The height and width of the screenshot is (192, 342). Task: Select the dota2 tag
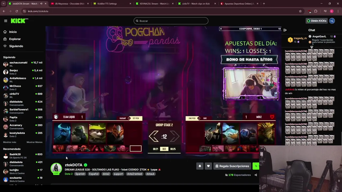(106, 174)
